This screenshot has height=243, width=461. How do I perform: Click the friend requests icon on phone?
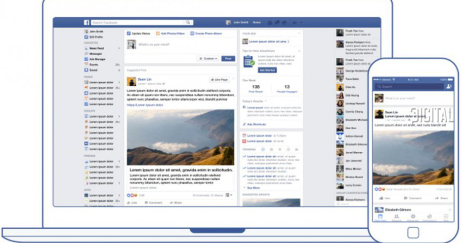coord(449,86)
